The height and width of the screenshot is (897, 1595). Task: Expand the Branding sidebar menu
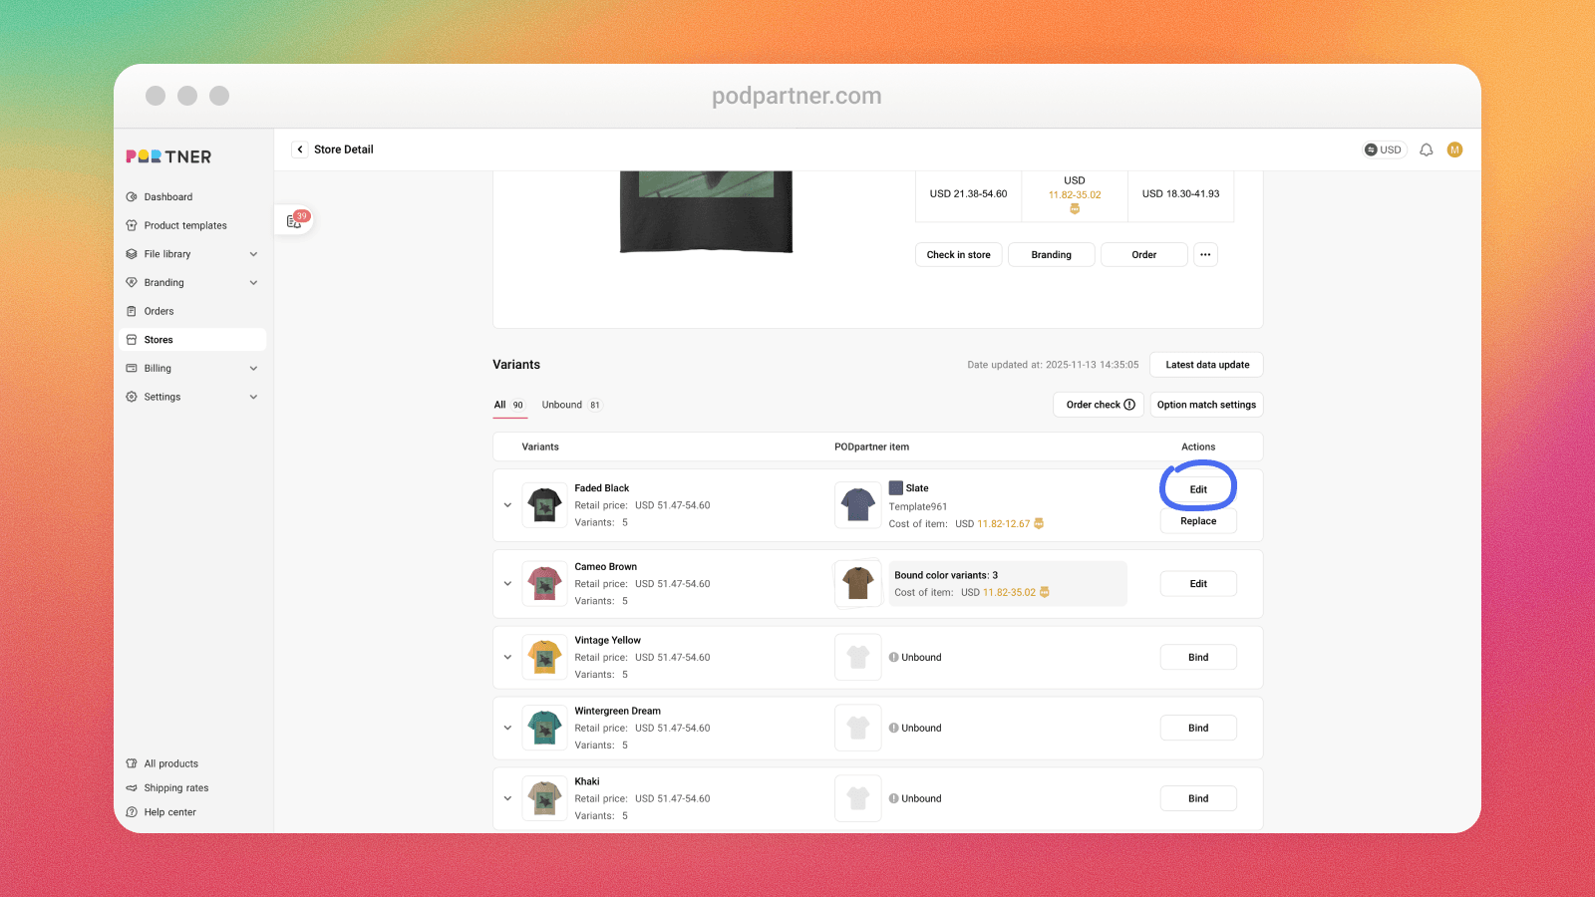coord(253,283)
